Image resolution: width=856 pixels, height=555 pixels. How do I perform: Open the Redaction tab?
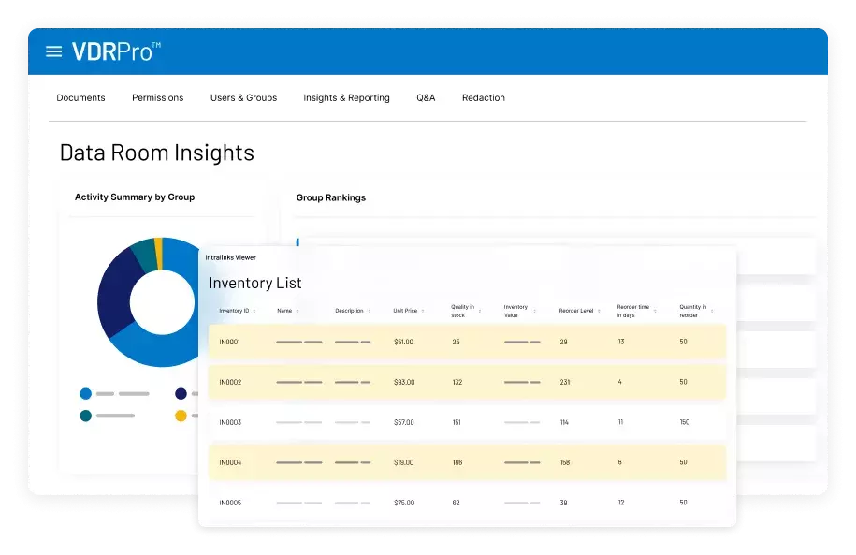pos(483,98)
